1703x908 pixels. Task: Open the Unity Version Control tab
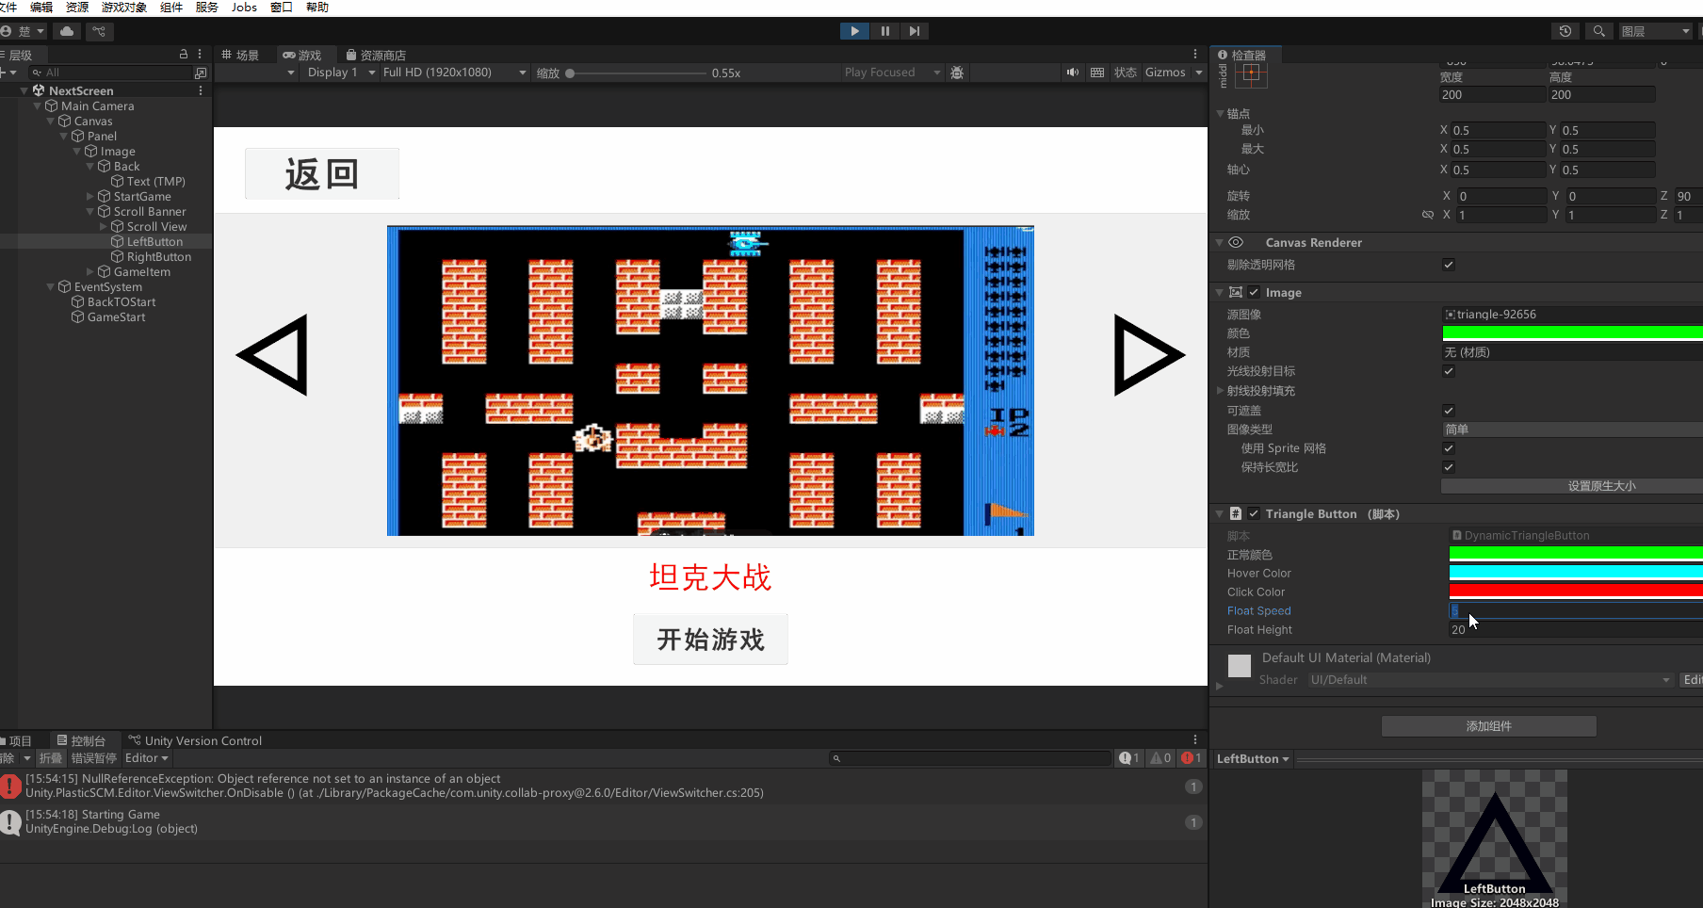coord(195,741)
